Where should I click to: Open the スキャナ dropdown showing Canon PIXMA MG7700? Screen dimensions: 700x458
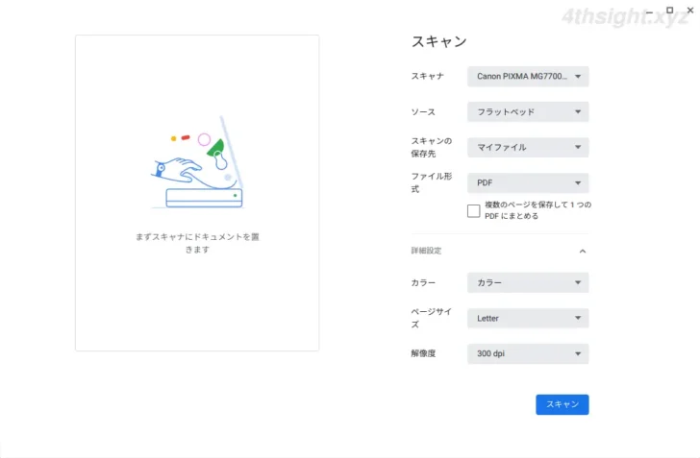[528, 76]
